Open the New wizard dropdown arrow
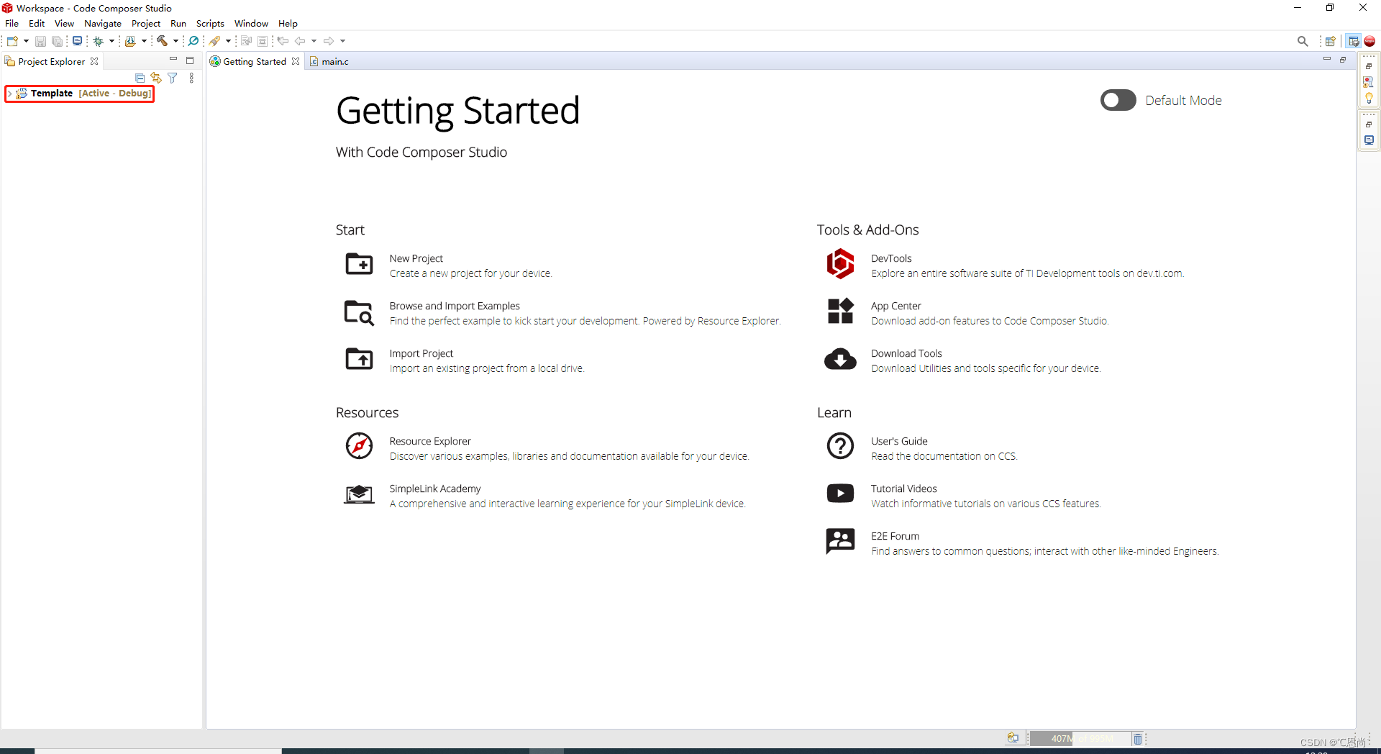Screen dimensions: 1381x754 click(26, 41)
